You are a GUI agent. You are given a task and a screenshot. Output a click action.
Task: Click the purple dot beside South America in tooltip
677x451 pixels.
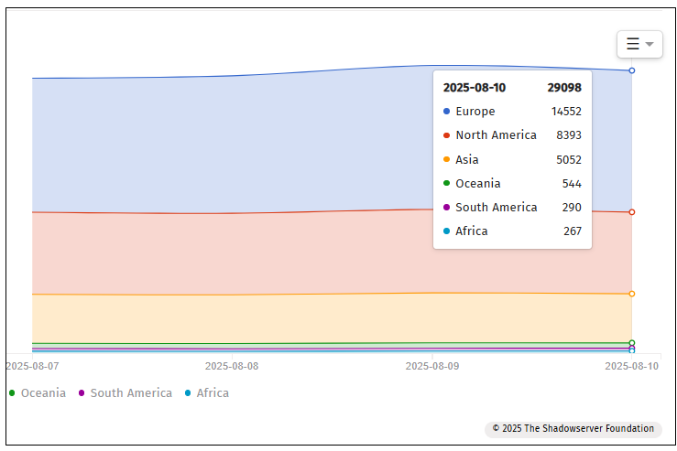pyautogui.click(x=446, y=208)
